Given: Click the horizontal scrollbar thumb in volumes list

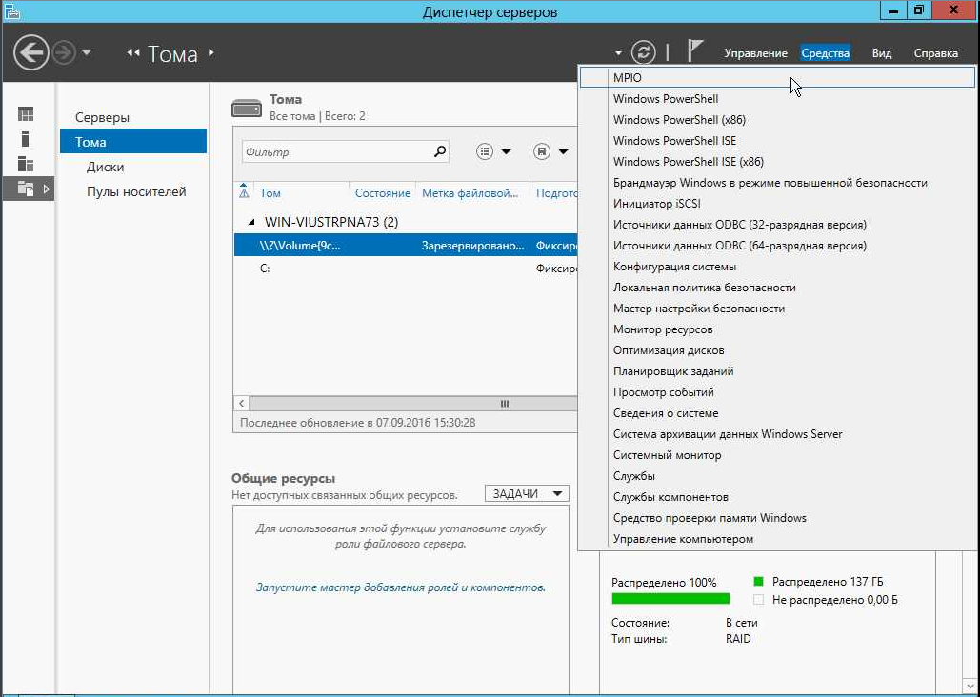Looking at the screenshot, I should click(x=412, y=404).
